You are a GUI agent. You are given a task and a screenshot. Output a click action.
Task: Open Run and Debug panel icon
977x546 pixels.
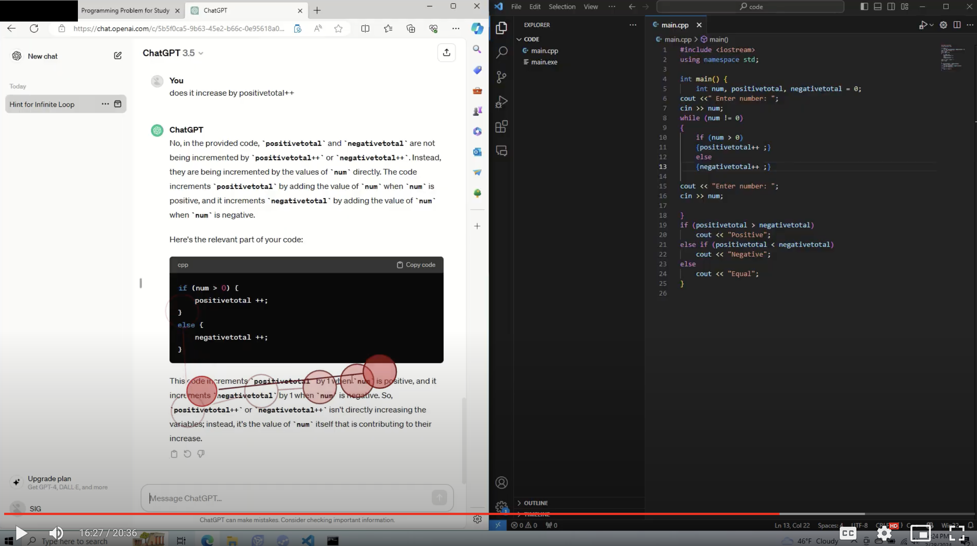(x=501, y=102)
